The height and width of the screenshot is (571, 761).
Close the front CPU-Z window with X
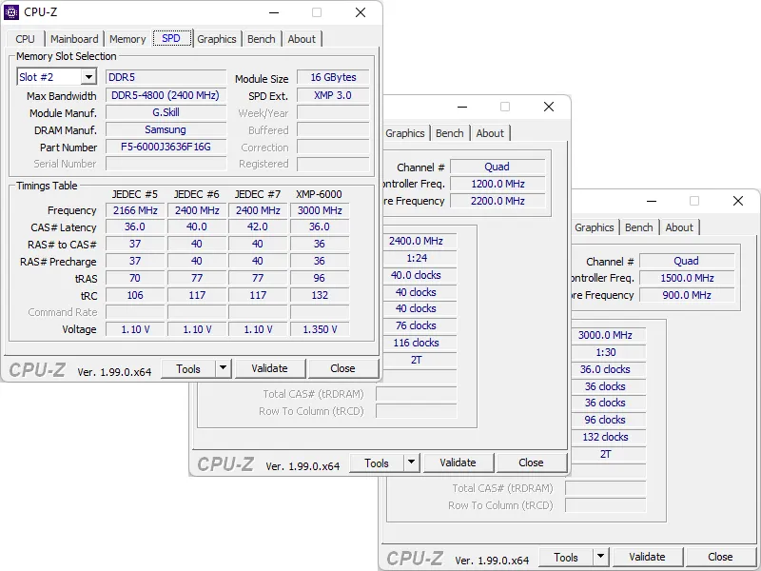(x=361, y=12)
